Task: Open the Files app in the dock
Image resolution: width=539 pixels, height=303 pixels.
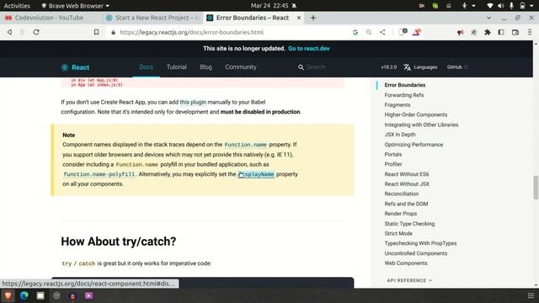Action: click(x=40, y=295)
